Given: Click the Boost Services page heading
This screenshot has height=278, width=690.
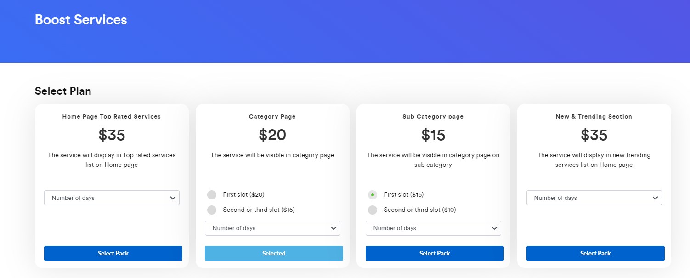Looking at the screenshot, I should (x=81, y=20).
